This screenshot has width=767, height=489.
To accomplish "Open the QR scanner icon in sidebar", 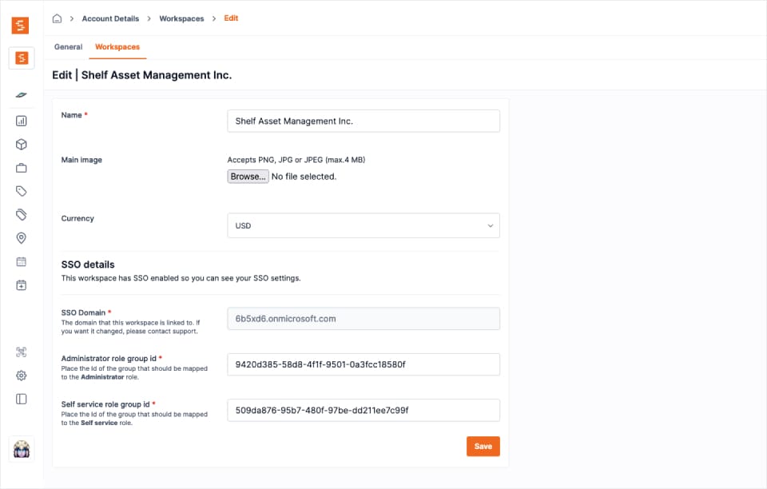I will pyautogui.click(x=21, y=352).
